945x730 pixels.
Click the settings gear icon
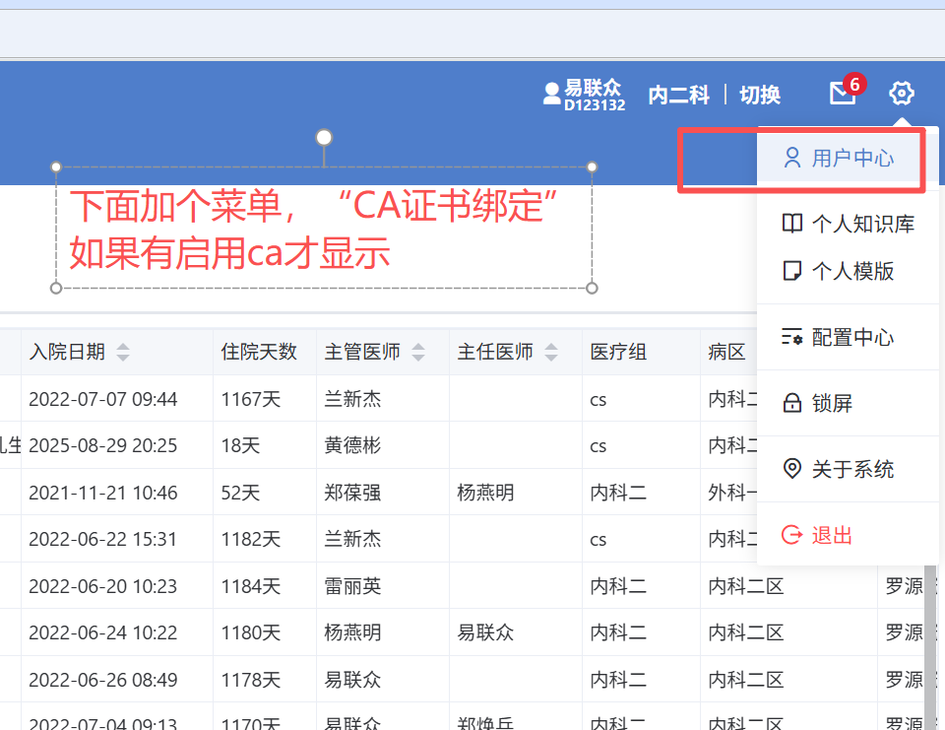coord(901,94)
